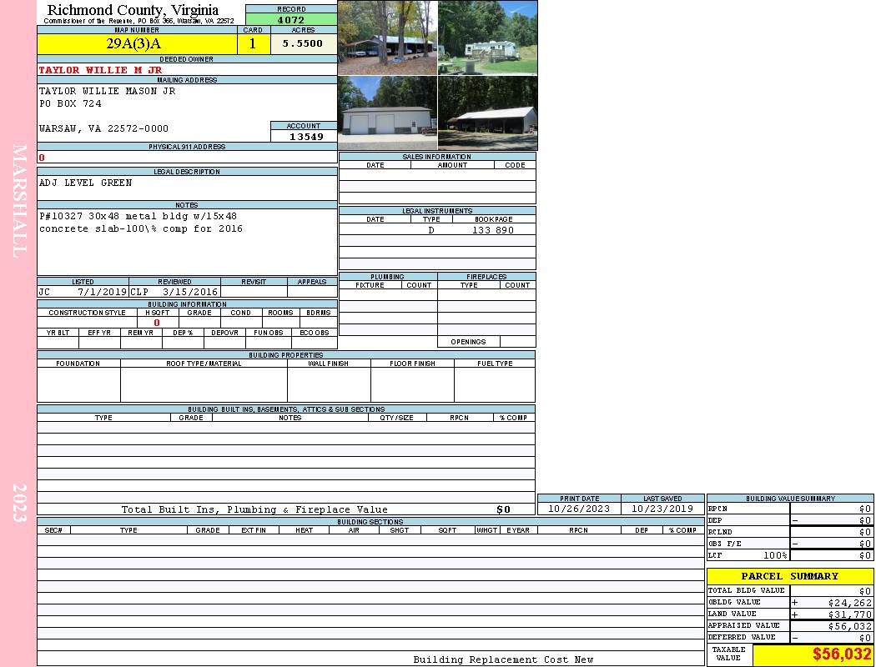Click the yellow Parcel Summary header
The width and height of the screenshot is (876, 667).
click(789, 576)
